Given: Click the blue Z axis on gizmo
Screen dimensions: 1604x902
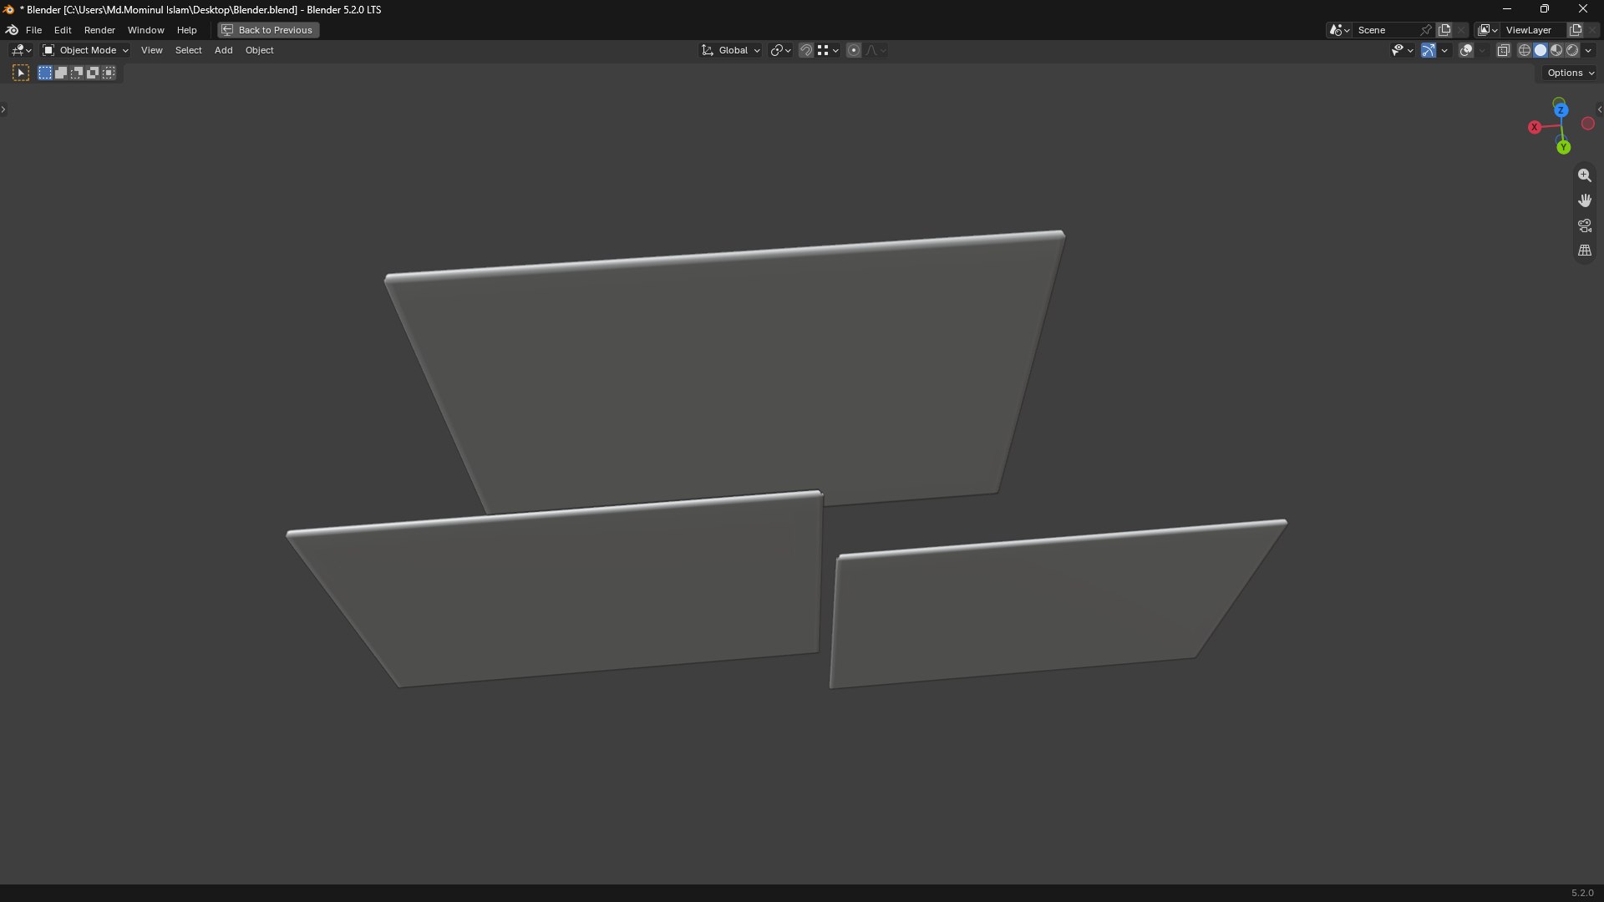Looking at the screenshot, I should [1561, 110].
